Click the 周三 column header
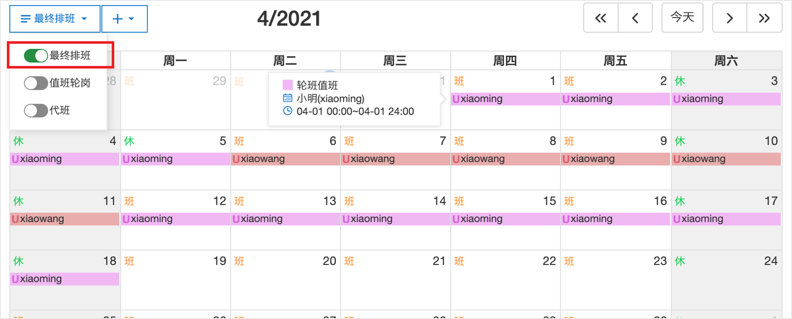 [395, 61]
